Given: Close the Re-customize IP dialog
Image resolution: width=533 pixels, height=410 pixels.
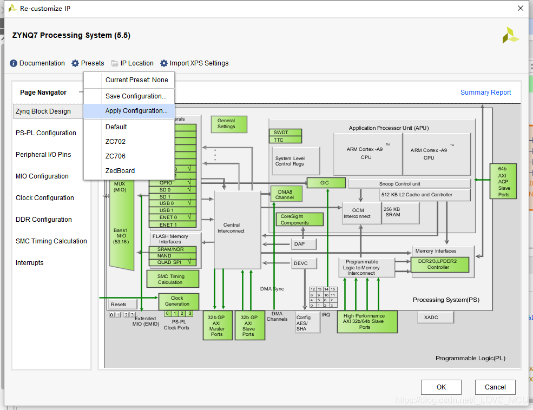Looking at the screenshot, I should coord(520,8).
